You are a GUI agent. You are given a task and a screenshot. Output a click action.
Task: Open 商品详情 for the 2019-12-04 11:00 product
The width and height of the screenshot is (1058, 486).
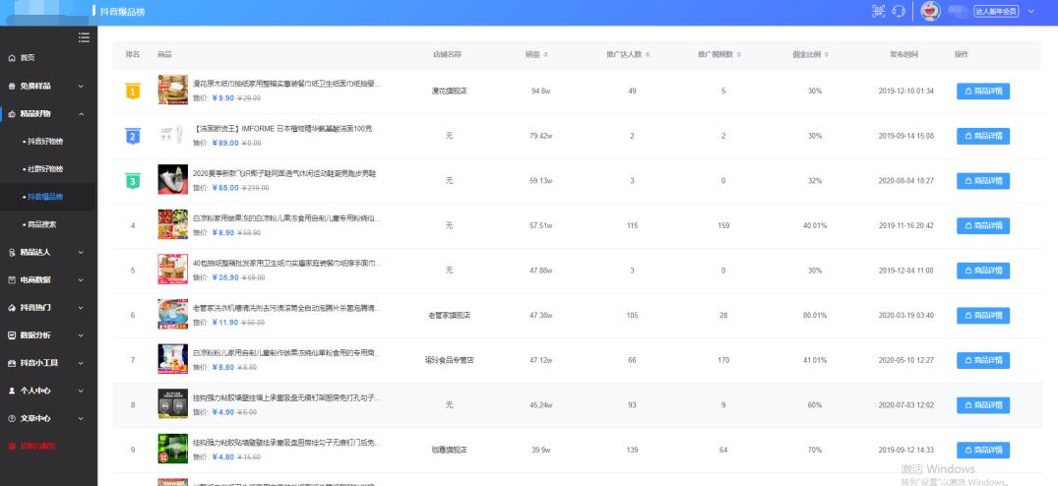pos(983,271)
